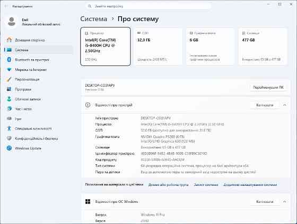Screen dimensions: 297x224
Task: Click the privacy shield icon
Action: click(9, 138)
